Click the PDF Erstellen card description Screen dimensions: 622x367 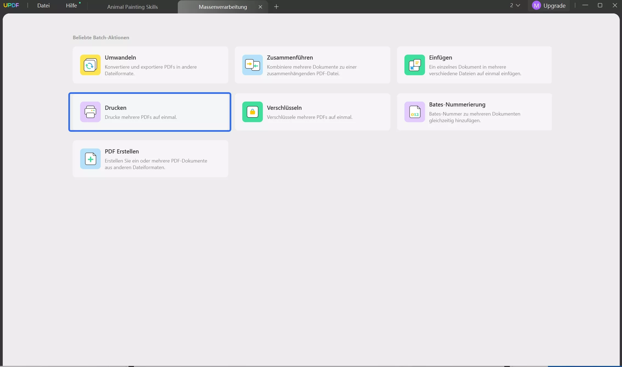point(156,164)
